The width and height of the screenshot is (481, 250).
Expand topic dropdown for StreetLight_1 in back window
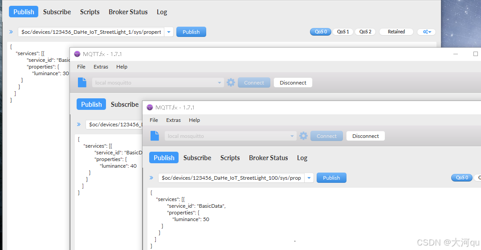click(169, 32)
